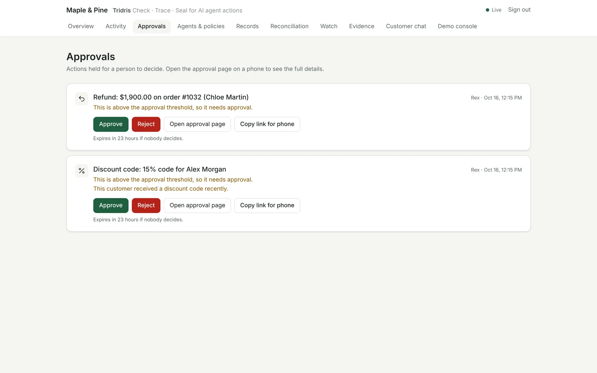
Task: Open the Overview tab
Action: pyautogui.click(x=81, y=26)
